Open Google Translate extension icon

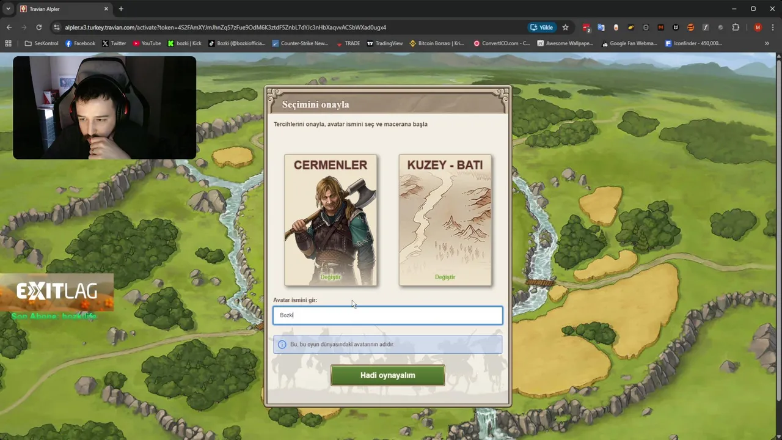(x=601, y=28)
